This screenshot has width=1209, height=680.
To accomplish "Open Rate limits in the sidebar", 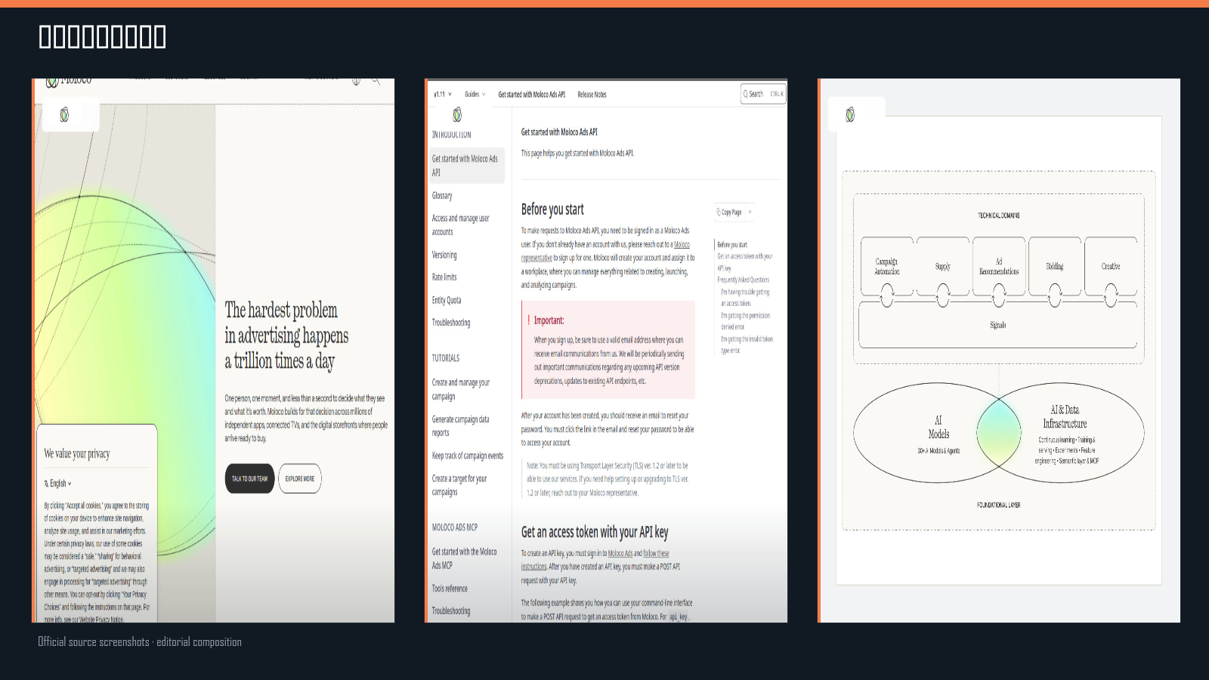I will [x=444, y=277].
